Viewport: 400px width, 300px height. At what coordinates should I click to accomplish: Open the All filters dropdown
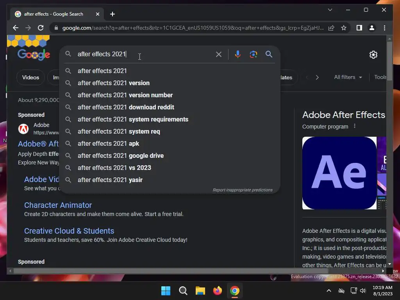click(x=348, y=77)
